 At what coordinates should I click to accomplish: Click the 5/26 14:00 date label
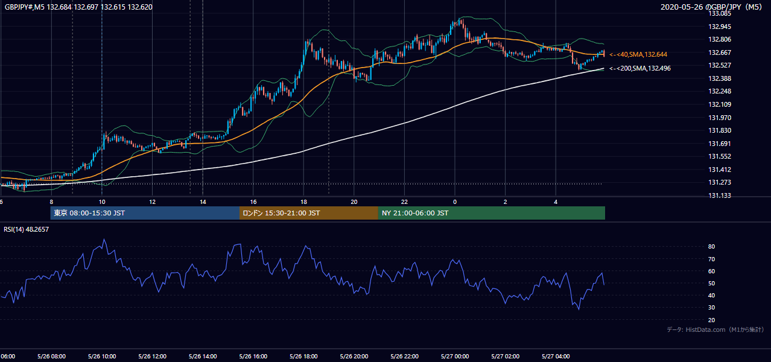coord(203,357)
